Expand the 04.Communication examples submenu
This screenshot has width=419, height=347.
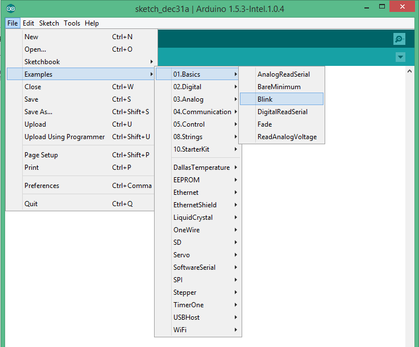tap(202, 112)
